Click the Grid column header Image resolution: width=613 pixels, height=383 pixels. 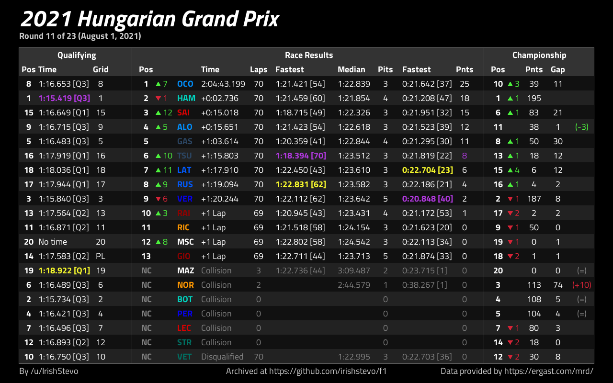(101, 69)
